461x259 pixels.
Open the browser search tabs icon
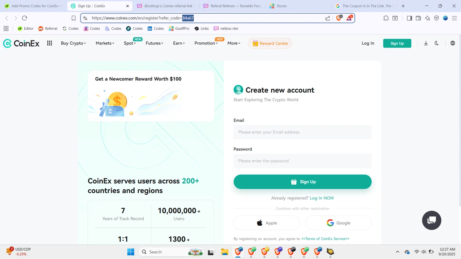395,18
